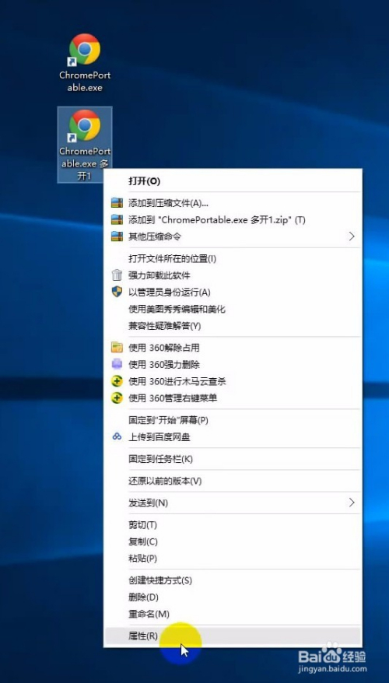Choose 固定到任务栏(K)
This screenshot has height=683, width=389.
click(x=233, y=459)
